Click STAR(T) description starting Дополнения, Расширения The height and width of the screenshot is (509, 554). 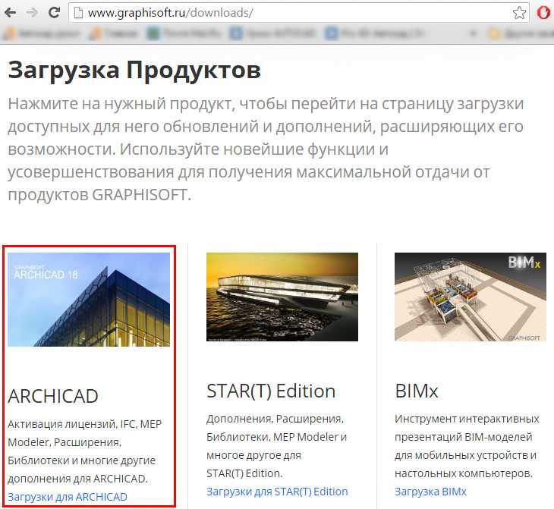[277, 446]
